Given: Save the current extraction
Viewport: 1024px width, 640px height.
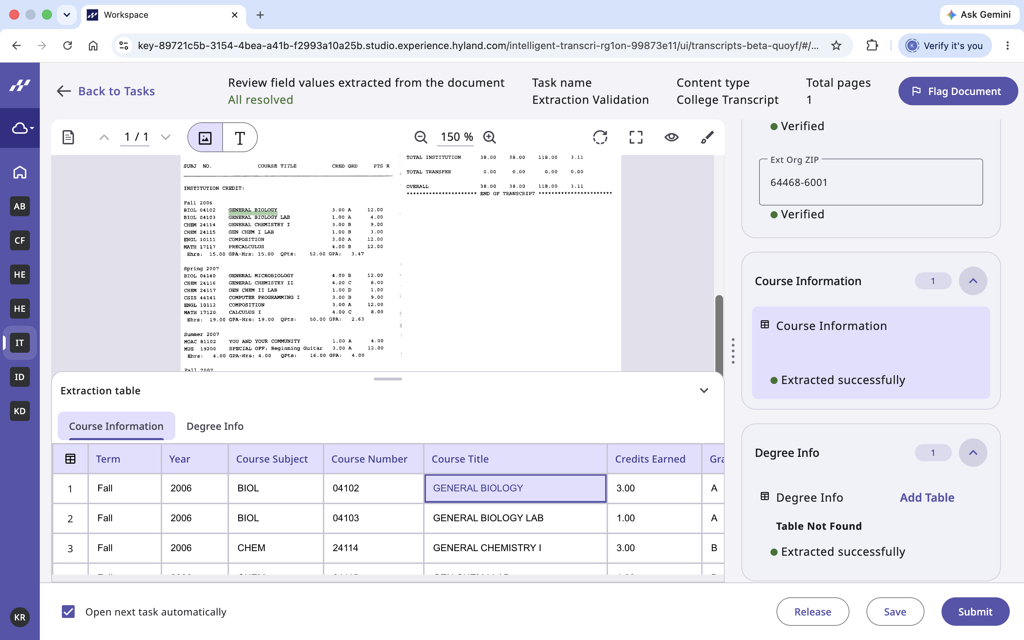Looking at the screenshot, I should click(895, 612).
